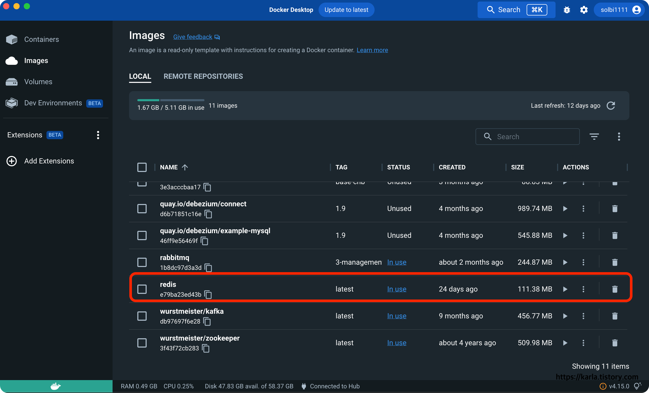Open the image list options kebab menu

[619, 136]
